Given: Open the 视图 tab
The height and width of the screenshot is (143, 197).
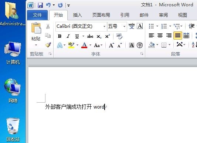Looking at the screenshot, I should (x=183, y=15).
